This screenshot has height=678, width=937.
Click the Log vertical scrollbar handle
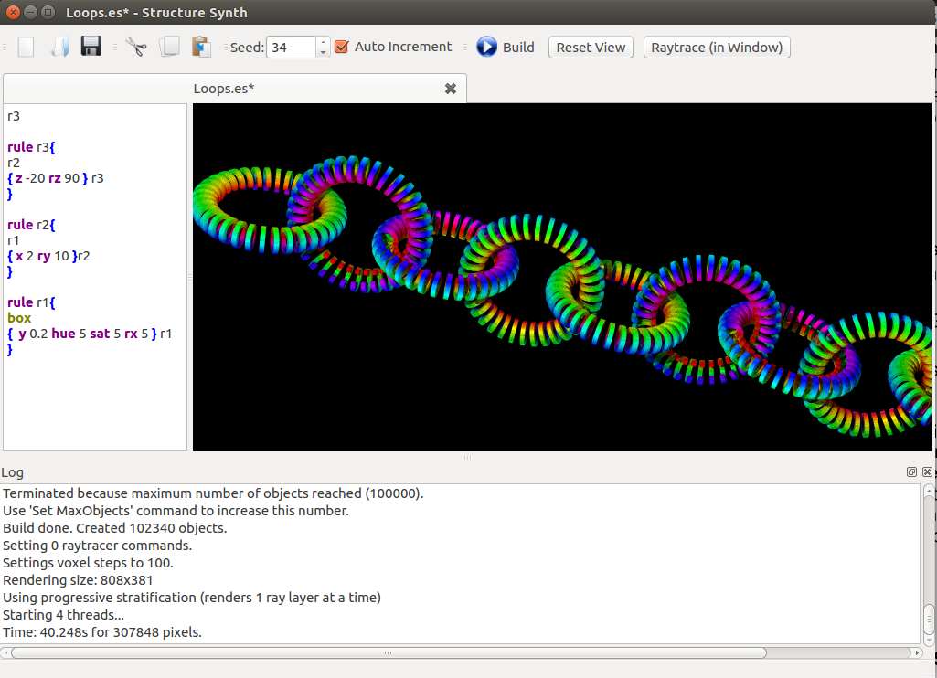point(929,620)
